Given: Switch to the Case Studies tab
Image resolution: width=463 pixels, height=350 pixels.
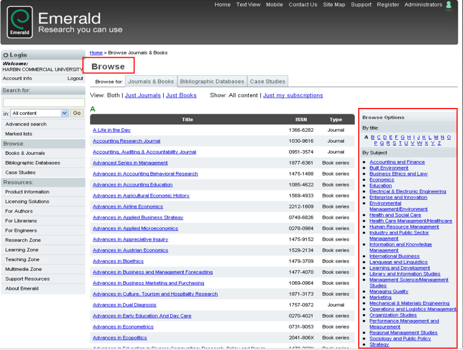Looking at the screenshot, I should point(267,81).
